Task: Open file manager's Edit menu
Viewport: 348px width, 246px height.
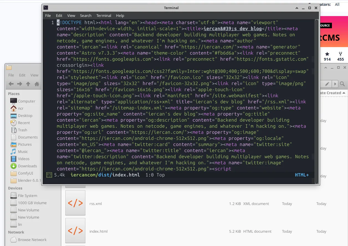Action: (x=22, y=75)
